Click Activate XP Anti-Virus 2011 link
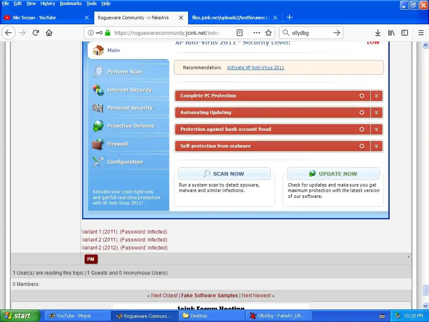Viewport: 429px width, 322px height. click(256, 68)
